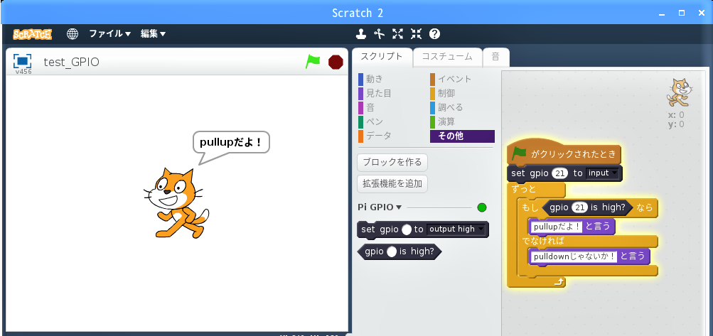
Task: Select the Grow sprite tool
Action: click(398, 33)
